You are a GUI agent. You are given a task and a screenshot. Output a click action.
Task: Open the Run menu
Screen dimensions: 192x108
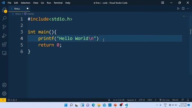tap(49, 3)
